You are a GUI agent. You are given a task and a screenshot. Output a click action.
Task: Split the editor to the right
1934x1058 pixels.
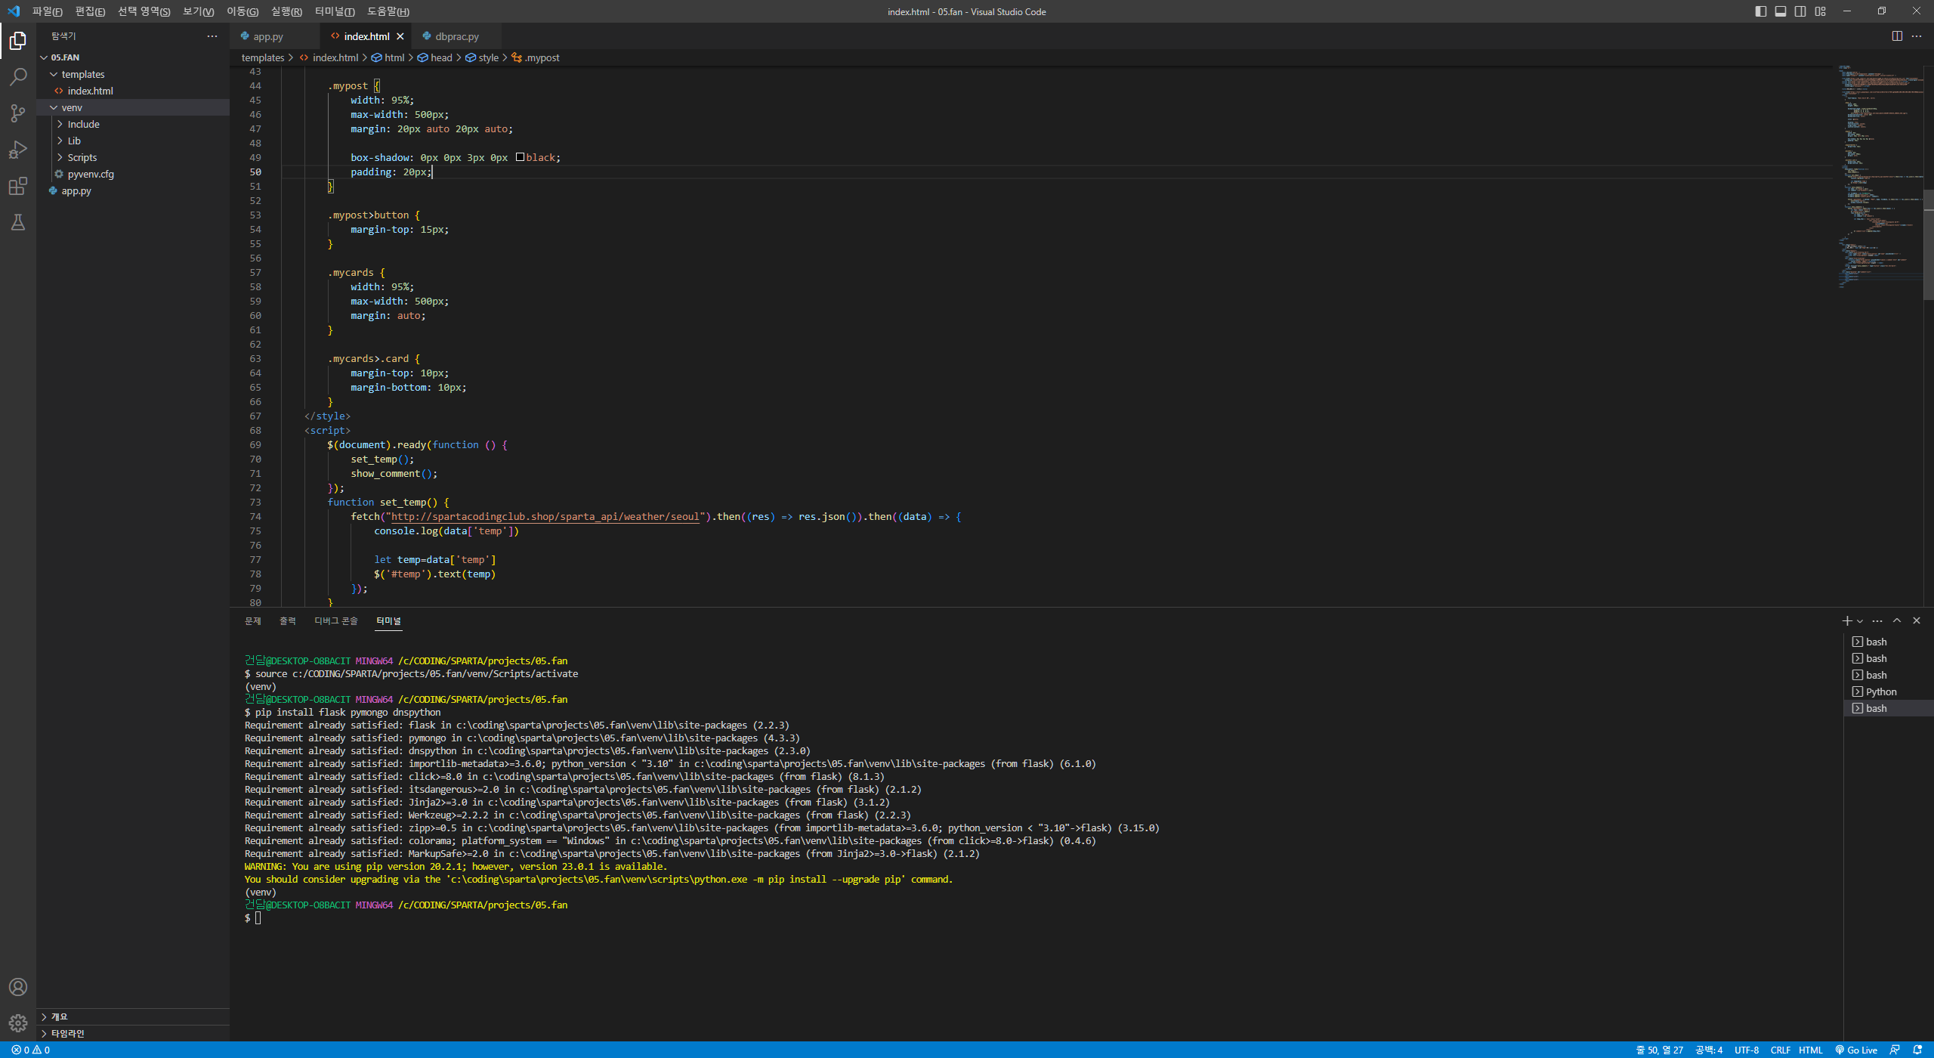tap(1897, 36)
